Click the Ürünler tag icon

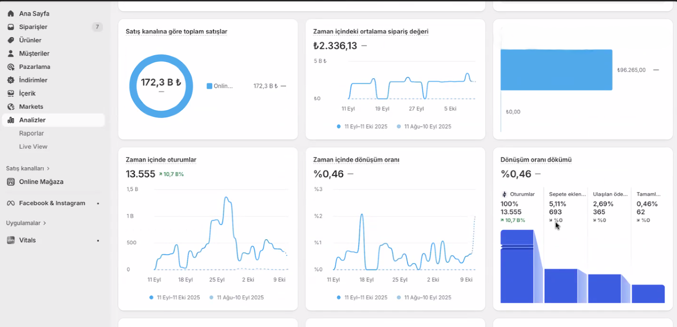[11, 40]
